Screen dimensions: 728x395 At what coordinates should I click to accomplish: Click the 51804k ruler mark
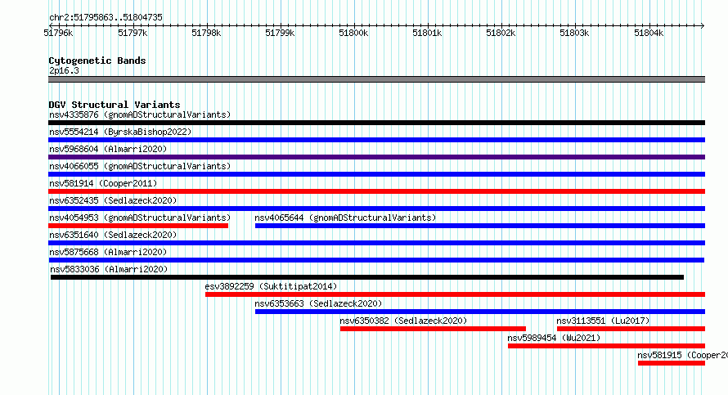[649, 33]
